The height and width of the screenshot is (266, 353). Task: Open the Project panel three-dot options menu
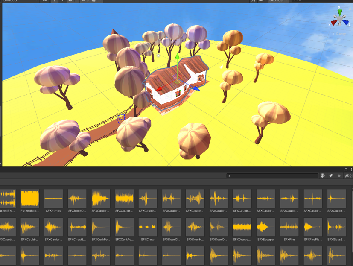(x=351, y=170)
